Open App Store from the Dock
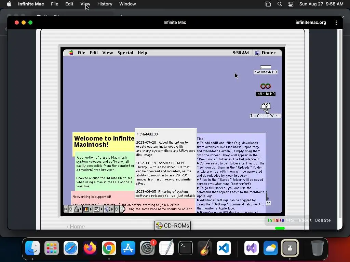This screenshot has width=350, height=262. [128, 248]
